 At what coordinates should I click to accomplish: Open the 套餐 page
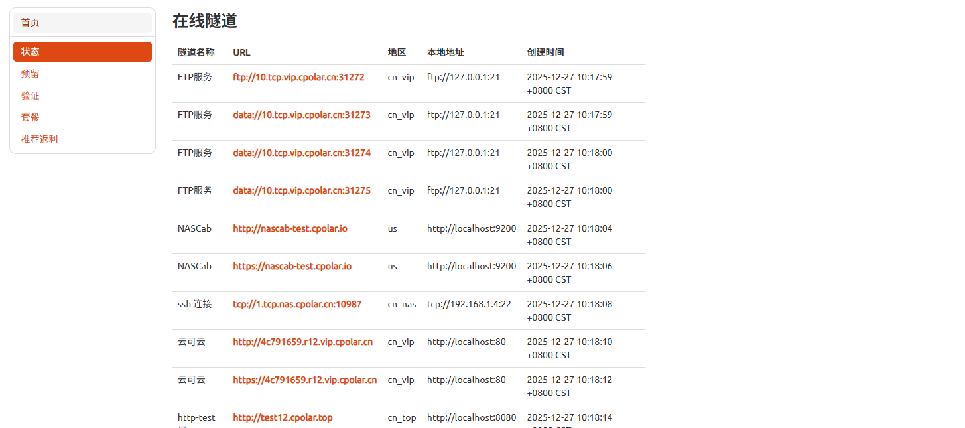30,117
